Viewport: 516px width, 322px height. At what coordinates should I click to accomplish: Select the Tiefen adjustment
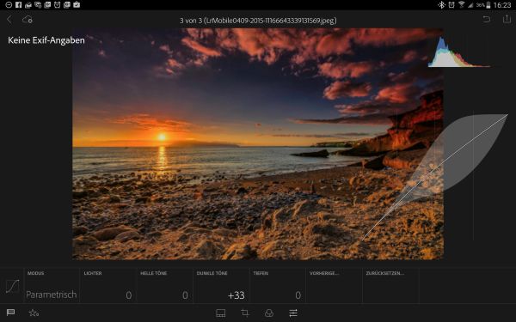278,286
